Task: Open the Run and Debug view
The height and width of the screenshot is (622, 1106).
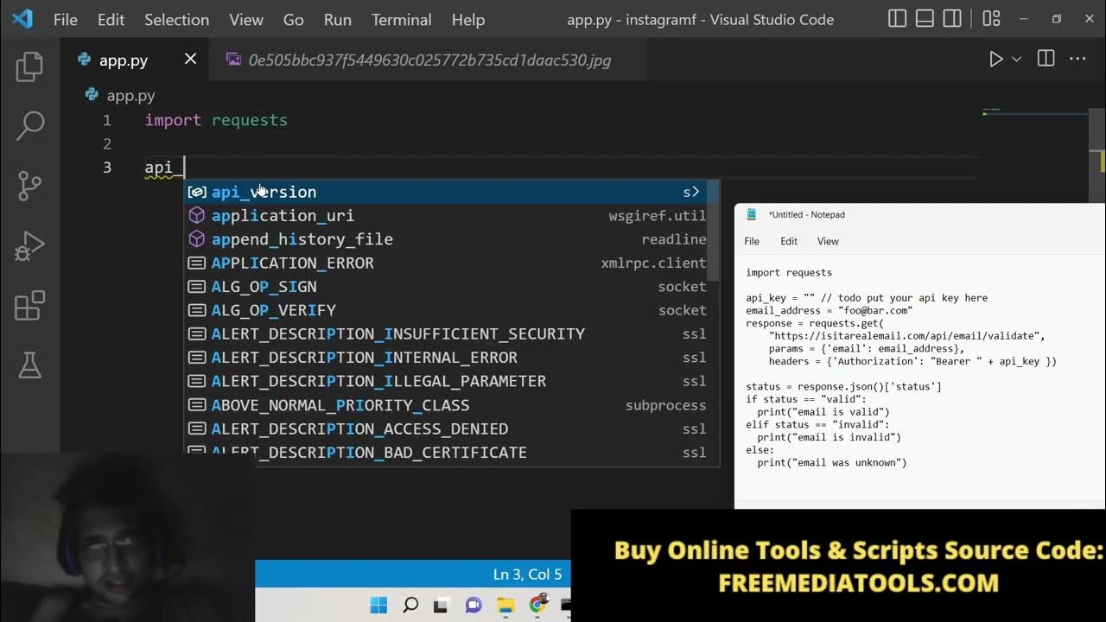Action: click(30, 246)
